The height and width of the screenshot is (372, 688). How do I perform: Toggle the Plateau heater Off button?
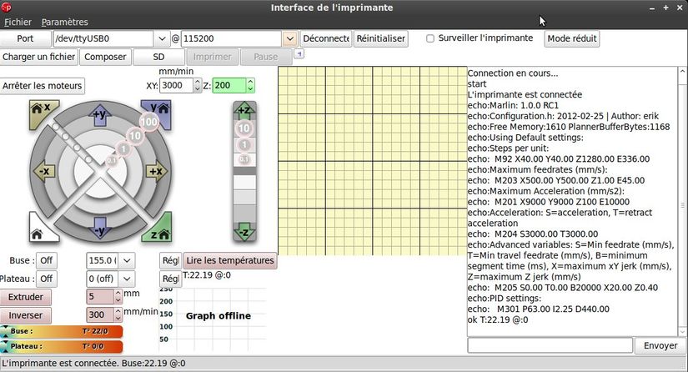click(46, 279)
